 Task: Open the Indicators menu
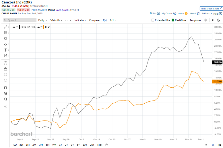80,20
